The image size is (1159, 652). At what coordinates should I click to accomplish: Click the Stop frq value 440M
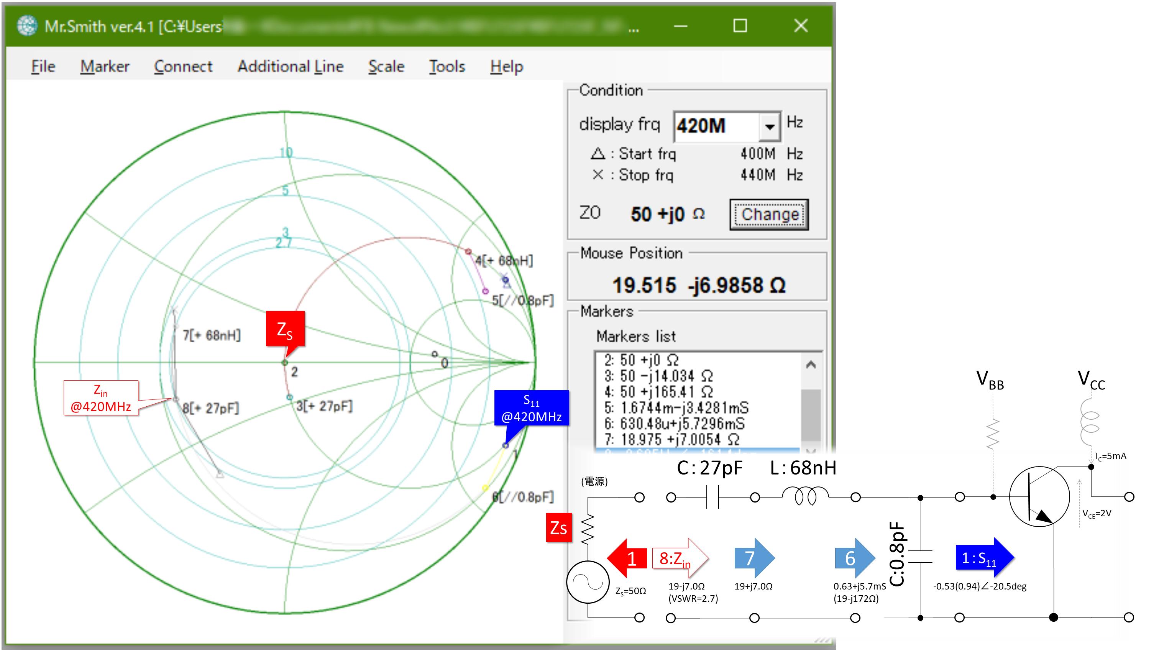tap(758, 175)
